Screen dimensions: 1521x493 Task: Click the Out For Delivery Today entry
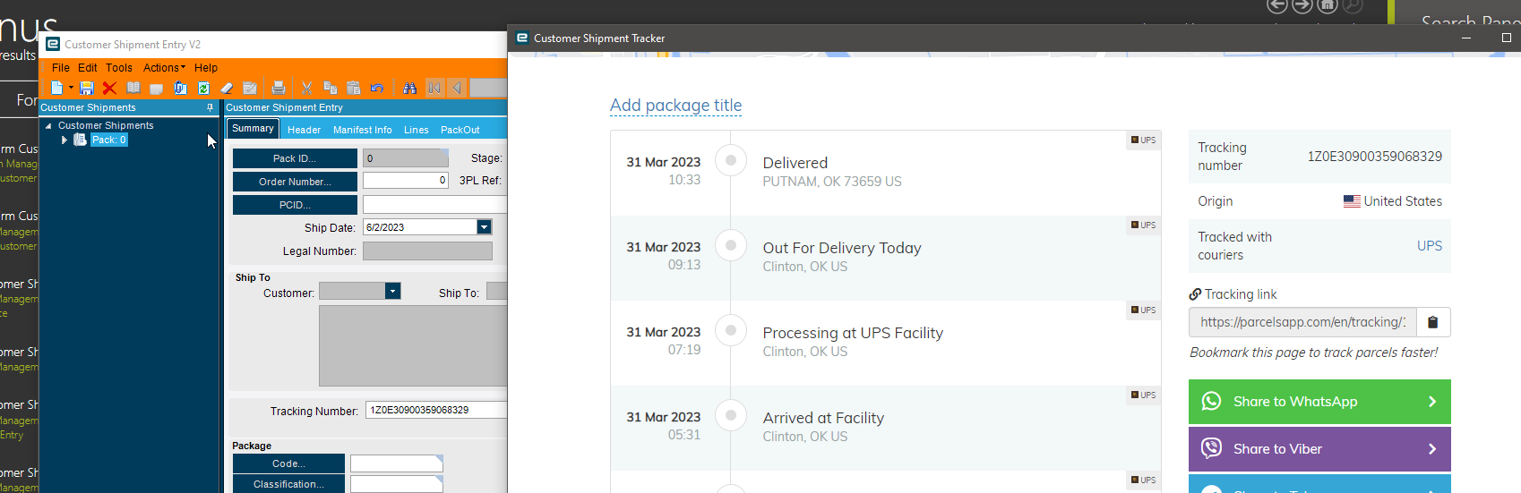point(886,258)
